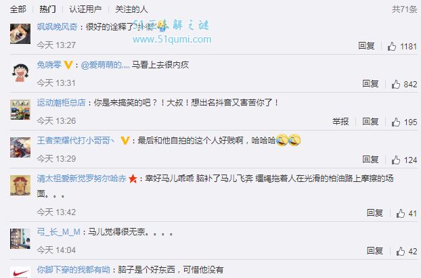Viewport: 421px width, 278px height.
Task: Click the @爱萌萌的... mention link
Action: pyautogui.click(x=105, y=65)
